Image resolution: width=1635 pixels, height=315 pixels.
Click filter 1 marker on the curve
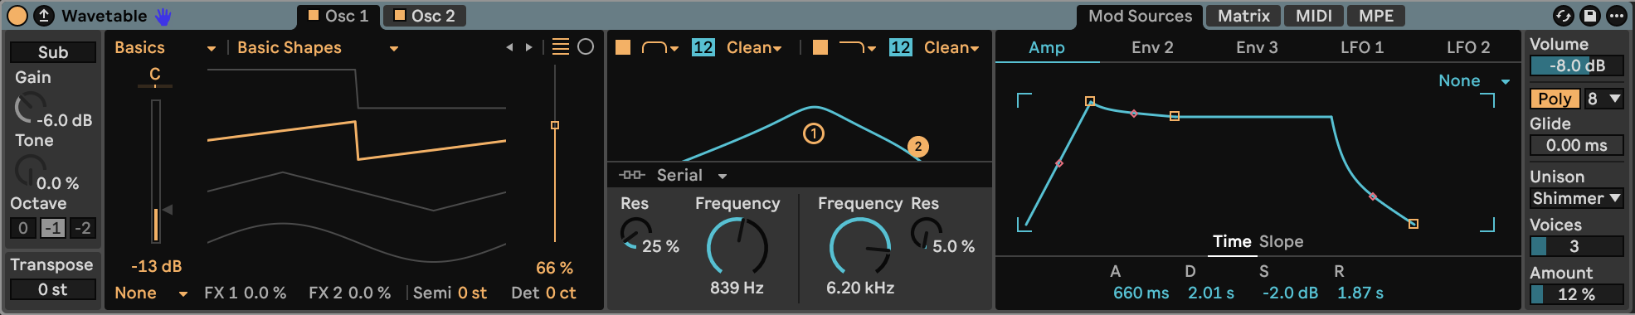814,133
